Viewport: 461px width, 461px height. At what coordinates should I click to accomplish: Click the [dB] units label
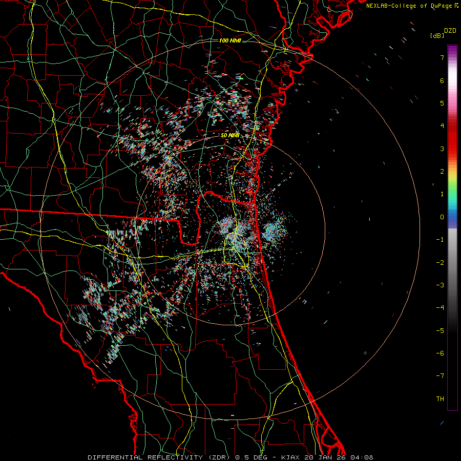(x=437, y=35)
